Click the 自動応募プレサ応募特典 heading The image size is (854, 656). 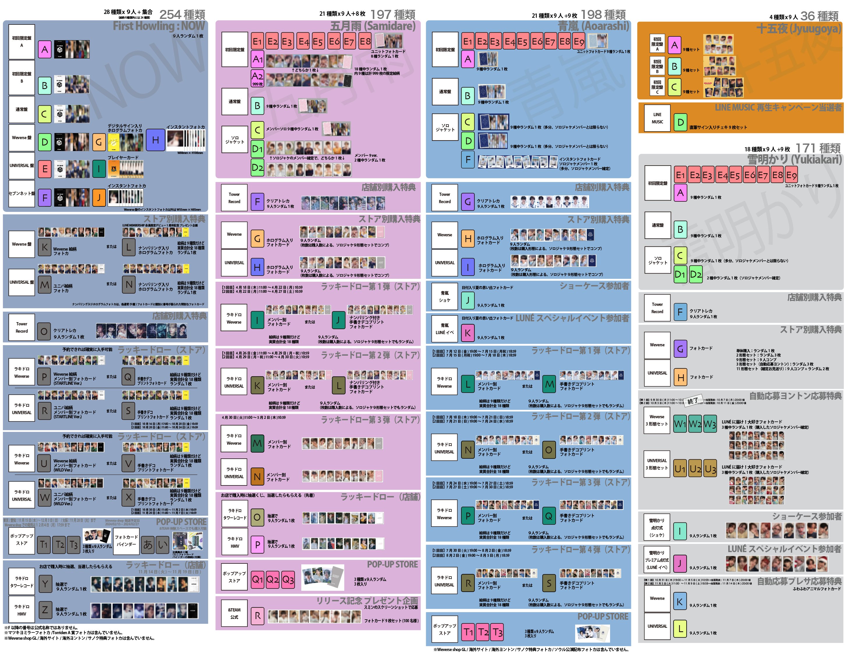pos(799,581)
